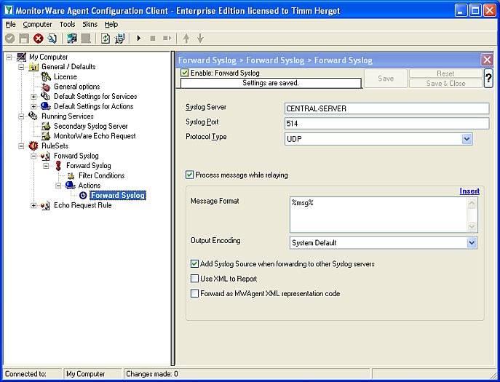Collapse the General / Defaults node
The width and height of the screenshot is (500, 382).
(21, 67)
